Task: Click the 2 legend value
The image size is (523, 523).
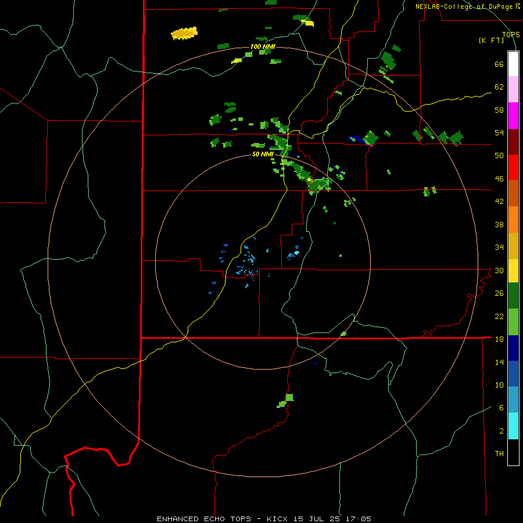Action: click(x=501, y=431)
